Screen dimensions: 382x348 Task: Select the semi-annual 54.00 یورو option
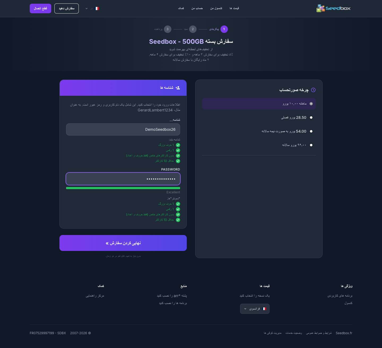259,131
